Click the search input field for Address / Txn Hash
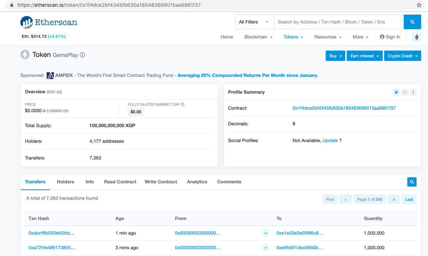Screen dimensions: 428x256 (x=339, y=22)
